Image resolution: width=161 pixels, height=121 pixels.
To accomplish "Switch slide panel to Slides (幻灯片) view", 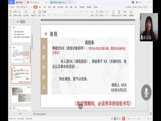I will pyautogui.click(x=23, y=22).
